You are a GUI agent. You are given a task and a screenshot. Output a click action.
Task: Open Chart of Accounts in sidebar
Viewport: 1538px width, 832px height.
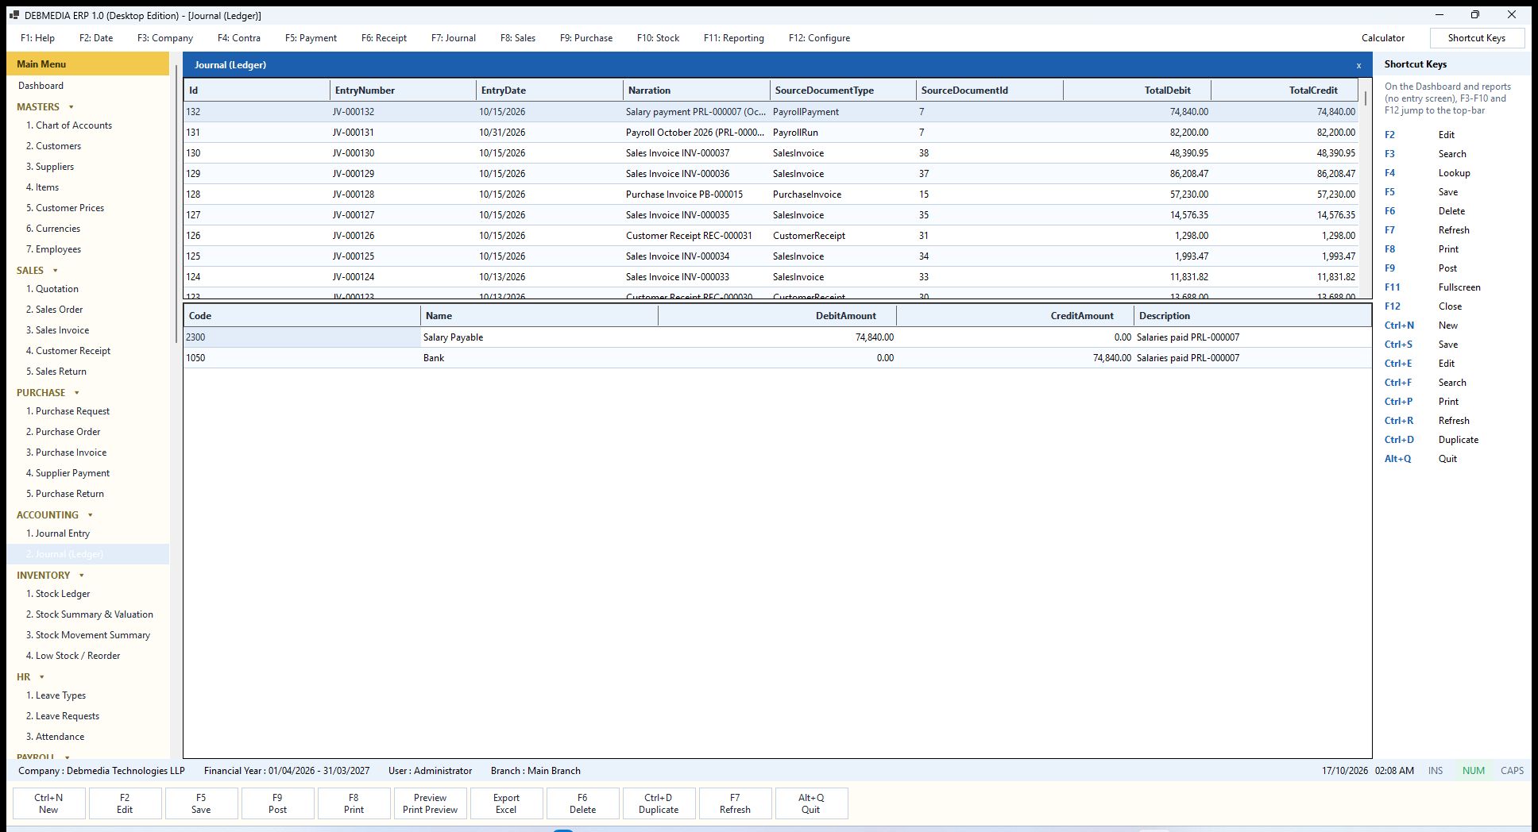pos(69,125)
